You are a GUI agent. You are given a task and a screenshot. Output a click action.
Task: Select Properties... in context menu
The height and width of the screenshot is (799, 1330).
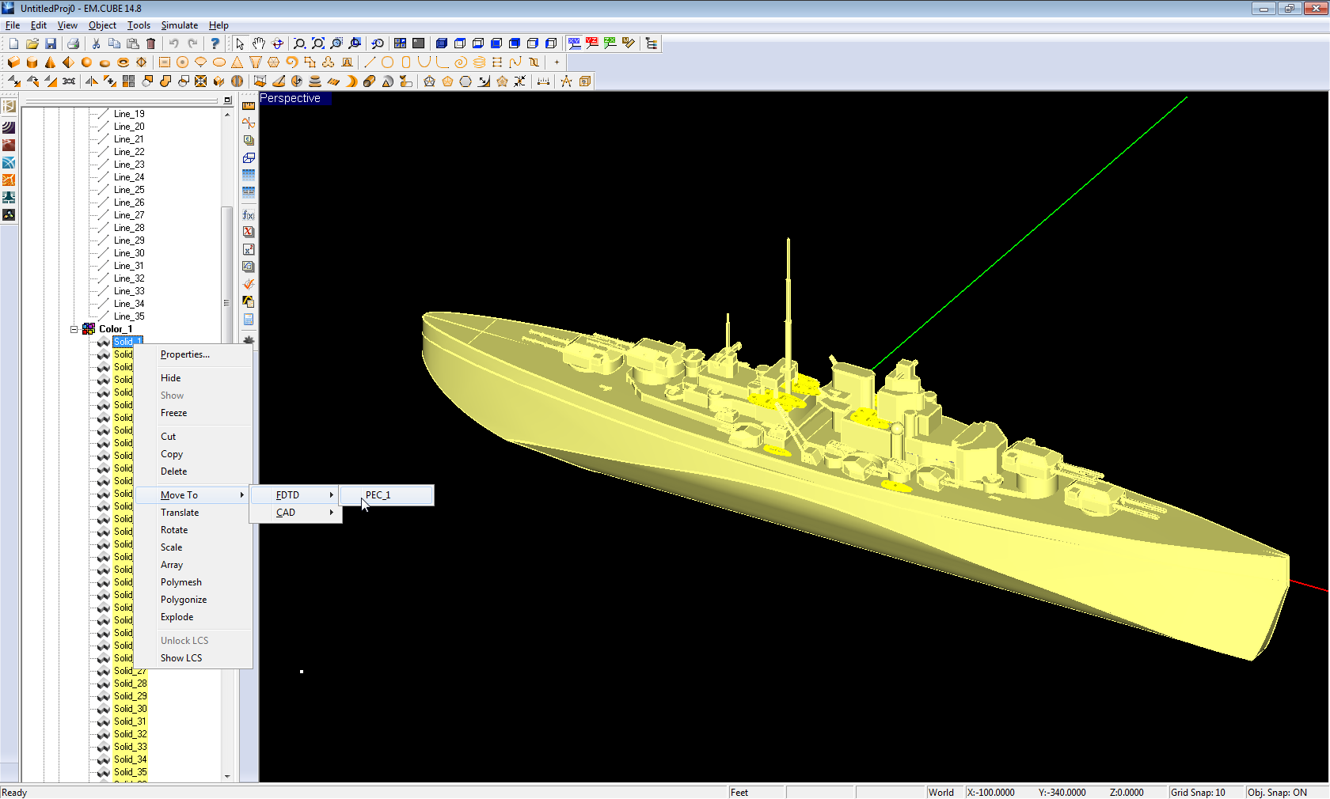(185, 354)
